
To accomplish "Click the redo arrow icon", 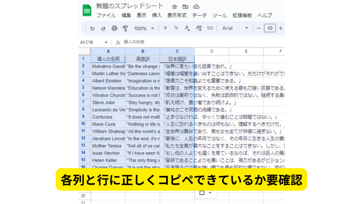I will click(103, 28).
